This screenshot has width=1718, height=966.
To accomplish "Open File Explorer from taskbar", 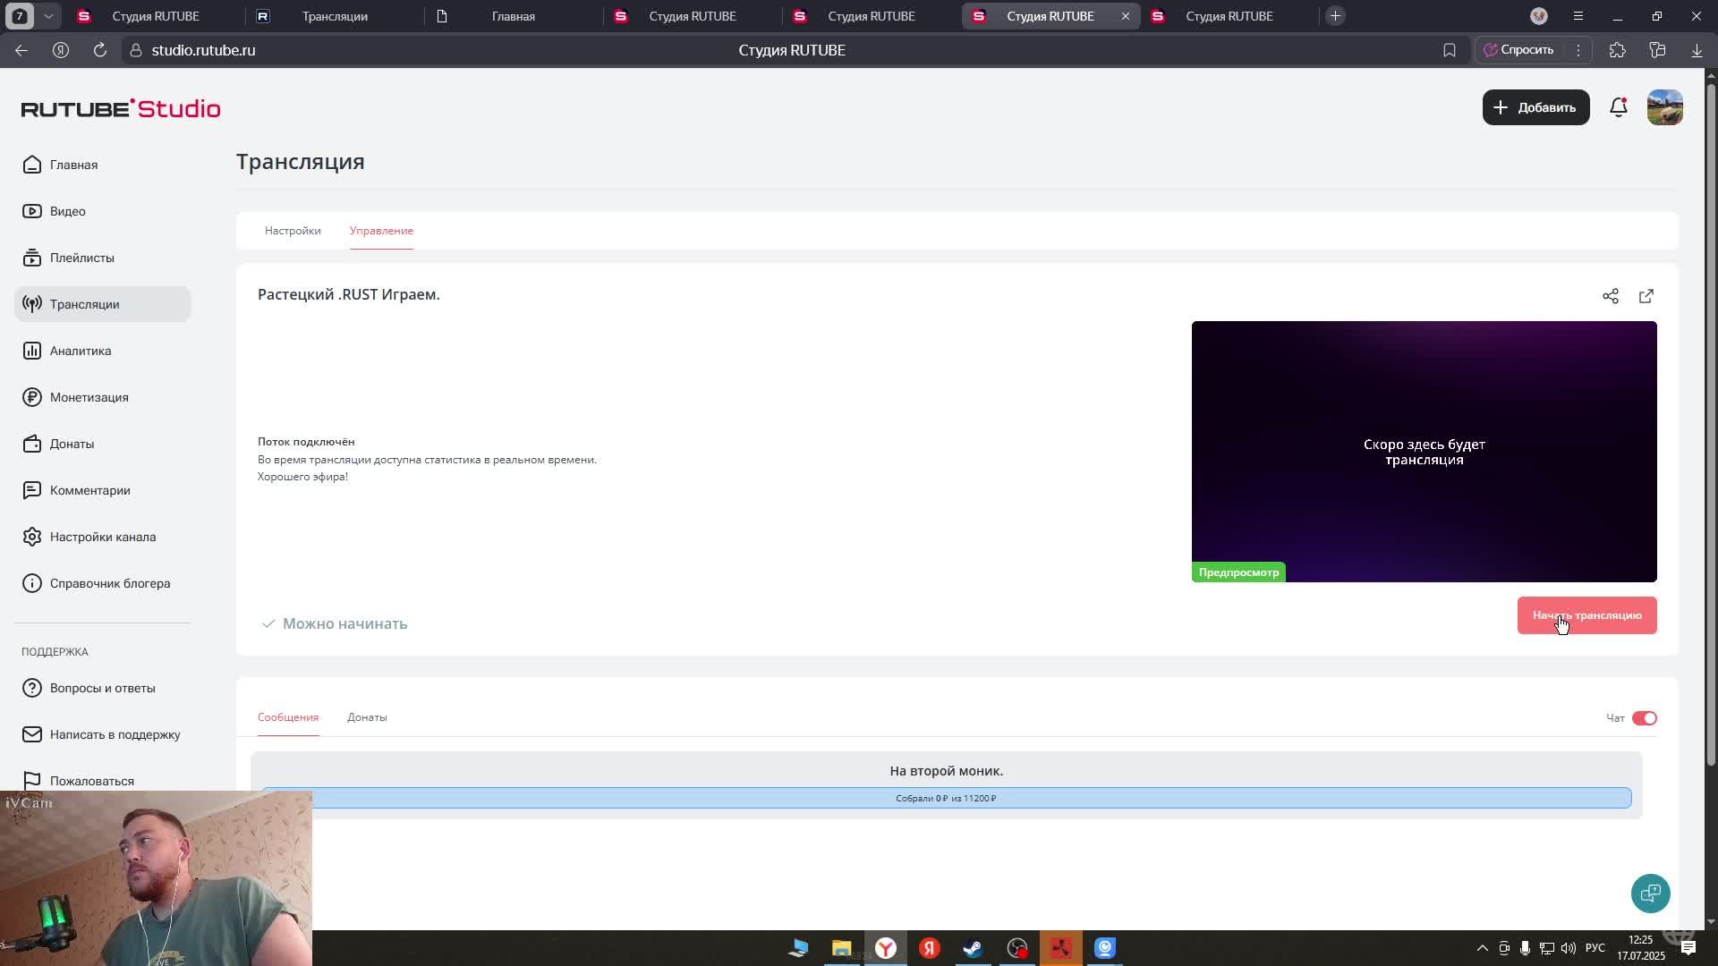I will click(841, 948).
